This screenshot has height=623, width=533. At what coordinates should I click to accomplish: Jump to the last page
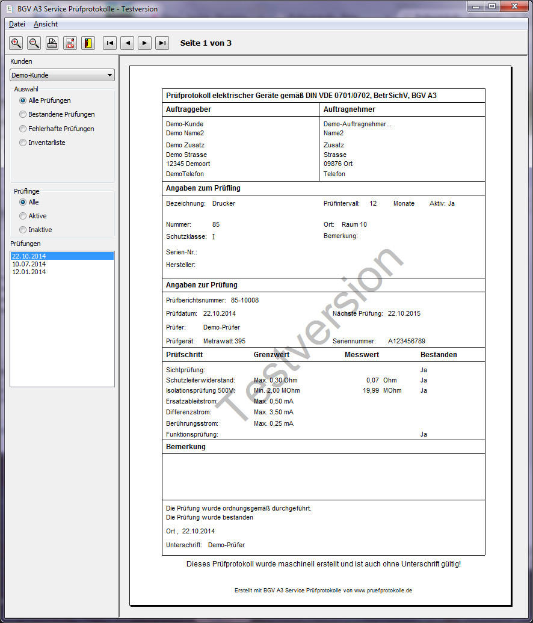point(162,43)
